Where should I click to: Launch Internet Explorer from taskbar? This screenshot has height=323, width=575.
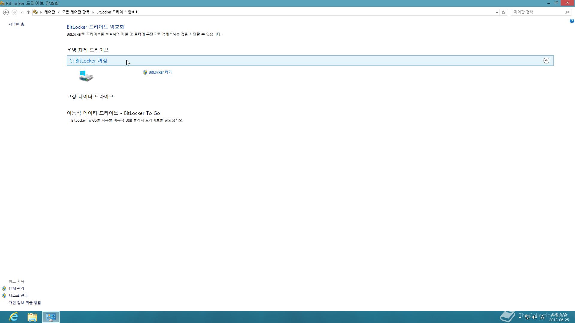coord(14,317)
